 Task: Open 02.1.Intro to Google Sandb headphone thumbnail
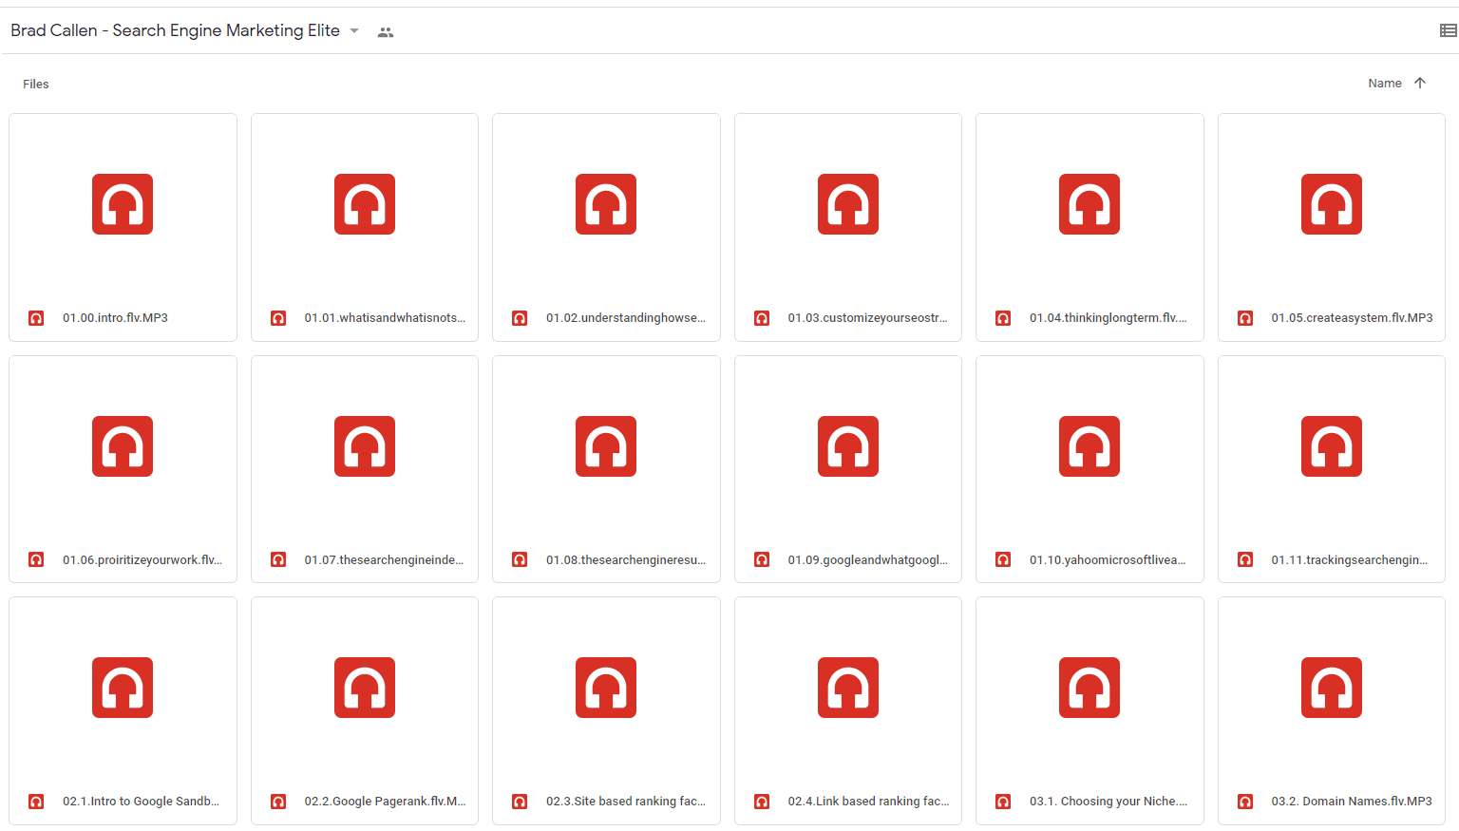[x=123, y=688]
